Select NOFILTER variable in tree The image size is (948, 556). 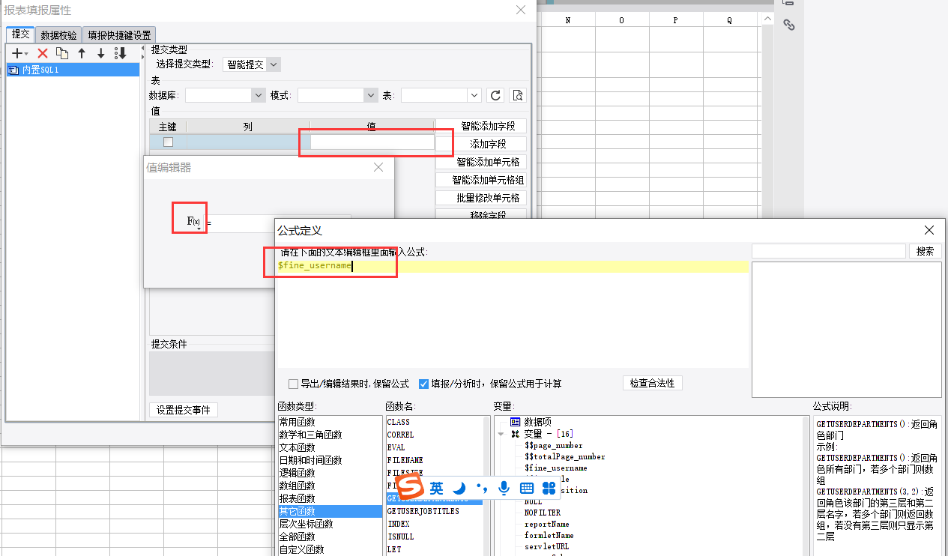coord(542,513)
